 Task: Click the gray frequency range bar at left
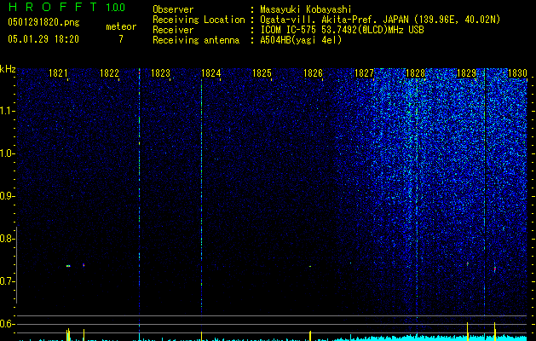click(16, 265)
